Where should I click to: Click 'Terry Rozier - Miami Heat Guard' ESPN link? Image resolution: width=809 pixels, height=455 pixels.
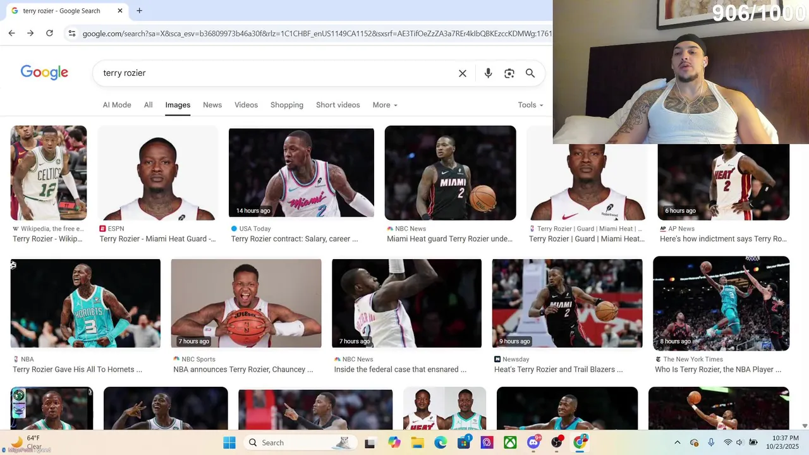point(157,239)
